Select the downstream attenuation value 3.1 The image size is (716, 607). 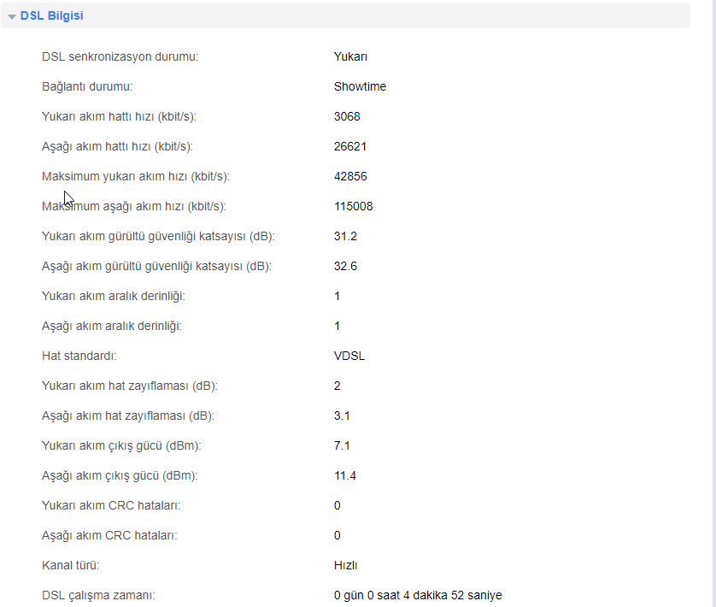click(342, 416)
